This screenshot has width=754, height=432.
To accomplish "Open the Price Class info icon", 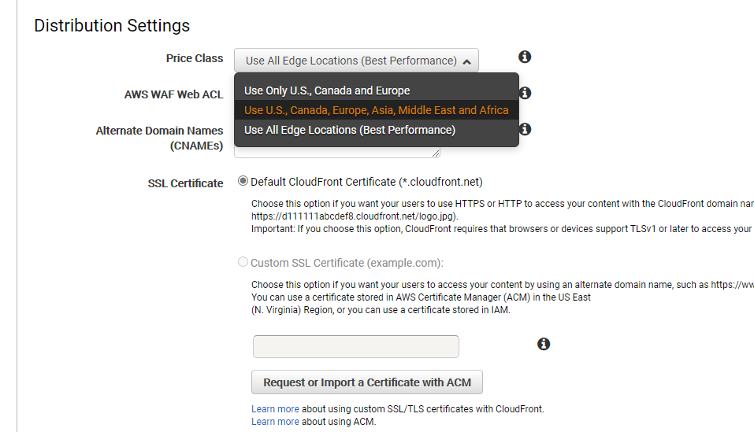I will coord(525,57).
